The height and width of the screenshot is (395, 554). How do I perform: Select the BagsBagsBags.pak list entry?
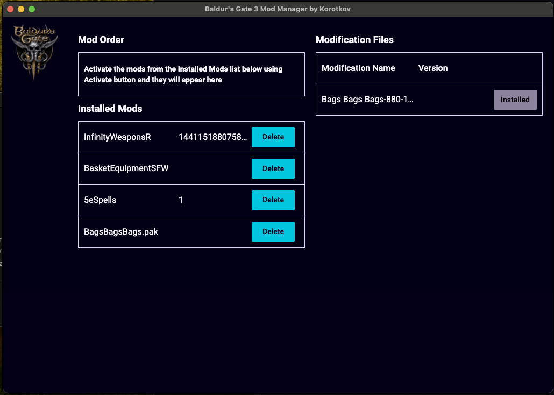click(121, 231)
